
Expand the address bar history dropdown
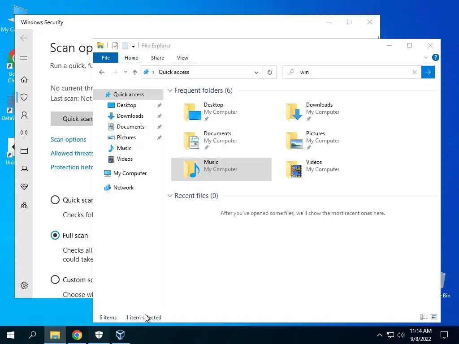pyautogui.click(x=256, y=72)
